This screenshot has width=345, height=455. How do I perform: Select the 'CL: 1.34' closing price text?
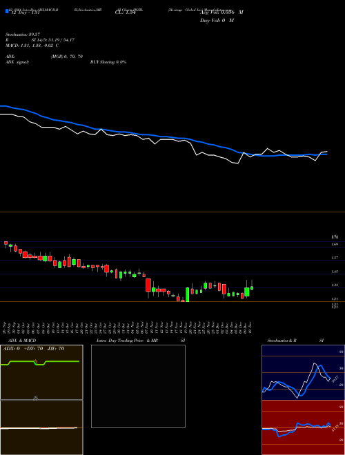pos(126,12)
